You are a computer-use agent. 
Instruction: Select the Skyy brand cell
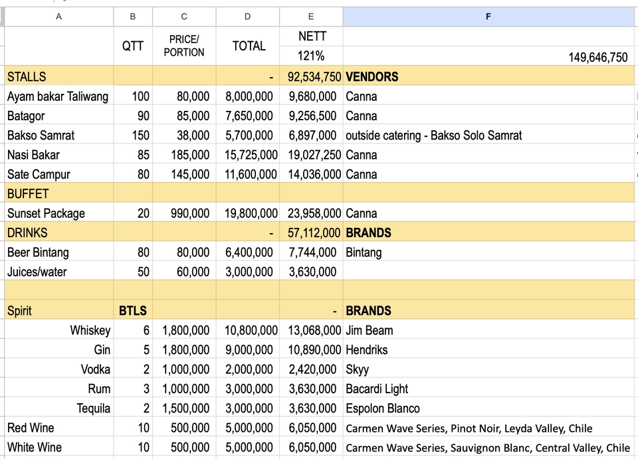pyautogui.click(x=488, y=369)
